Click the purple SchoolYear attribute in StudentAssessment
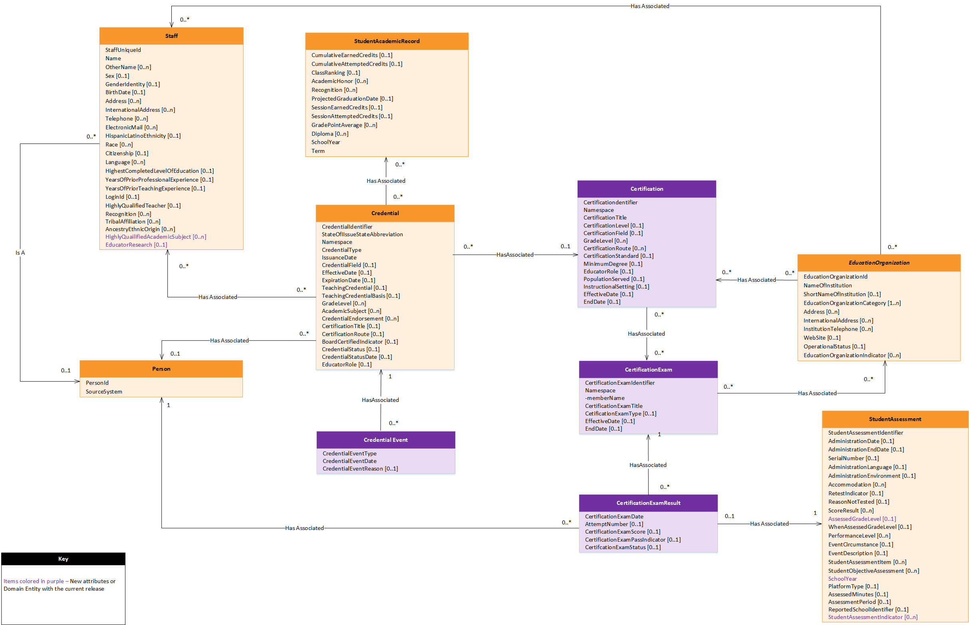Viewport: 969px width, 625px height. [842, 579]
